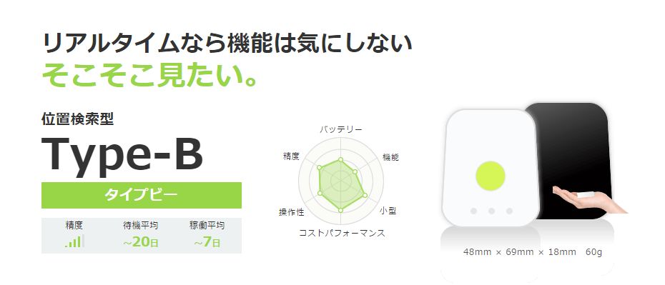Click the Type-B heading

tap(122, 154)
